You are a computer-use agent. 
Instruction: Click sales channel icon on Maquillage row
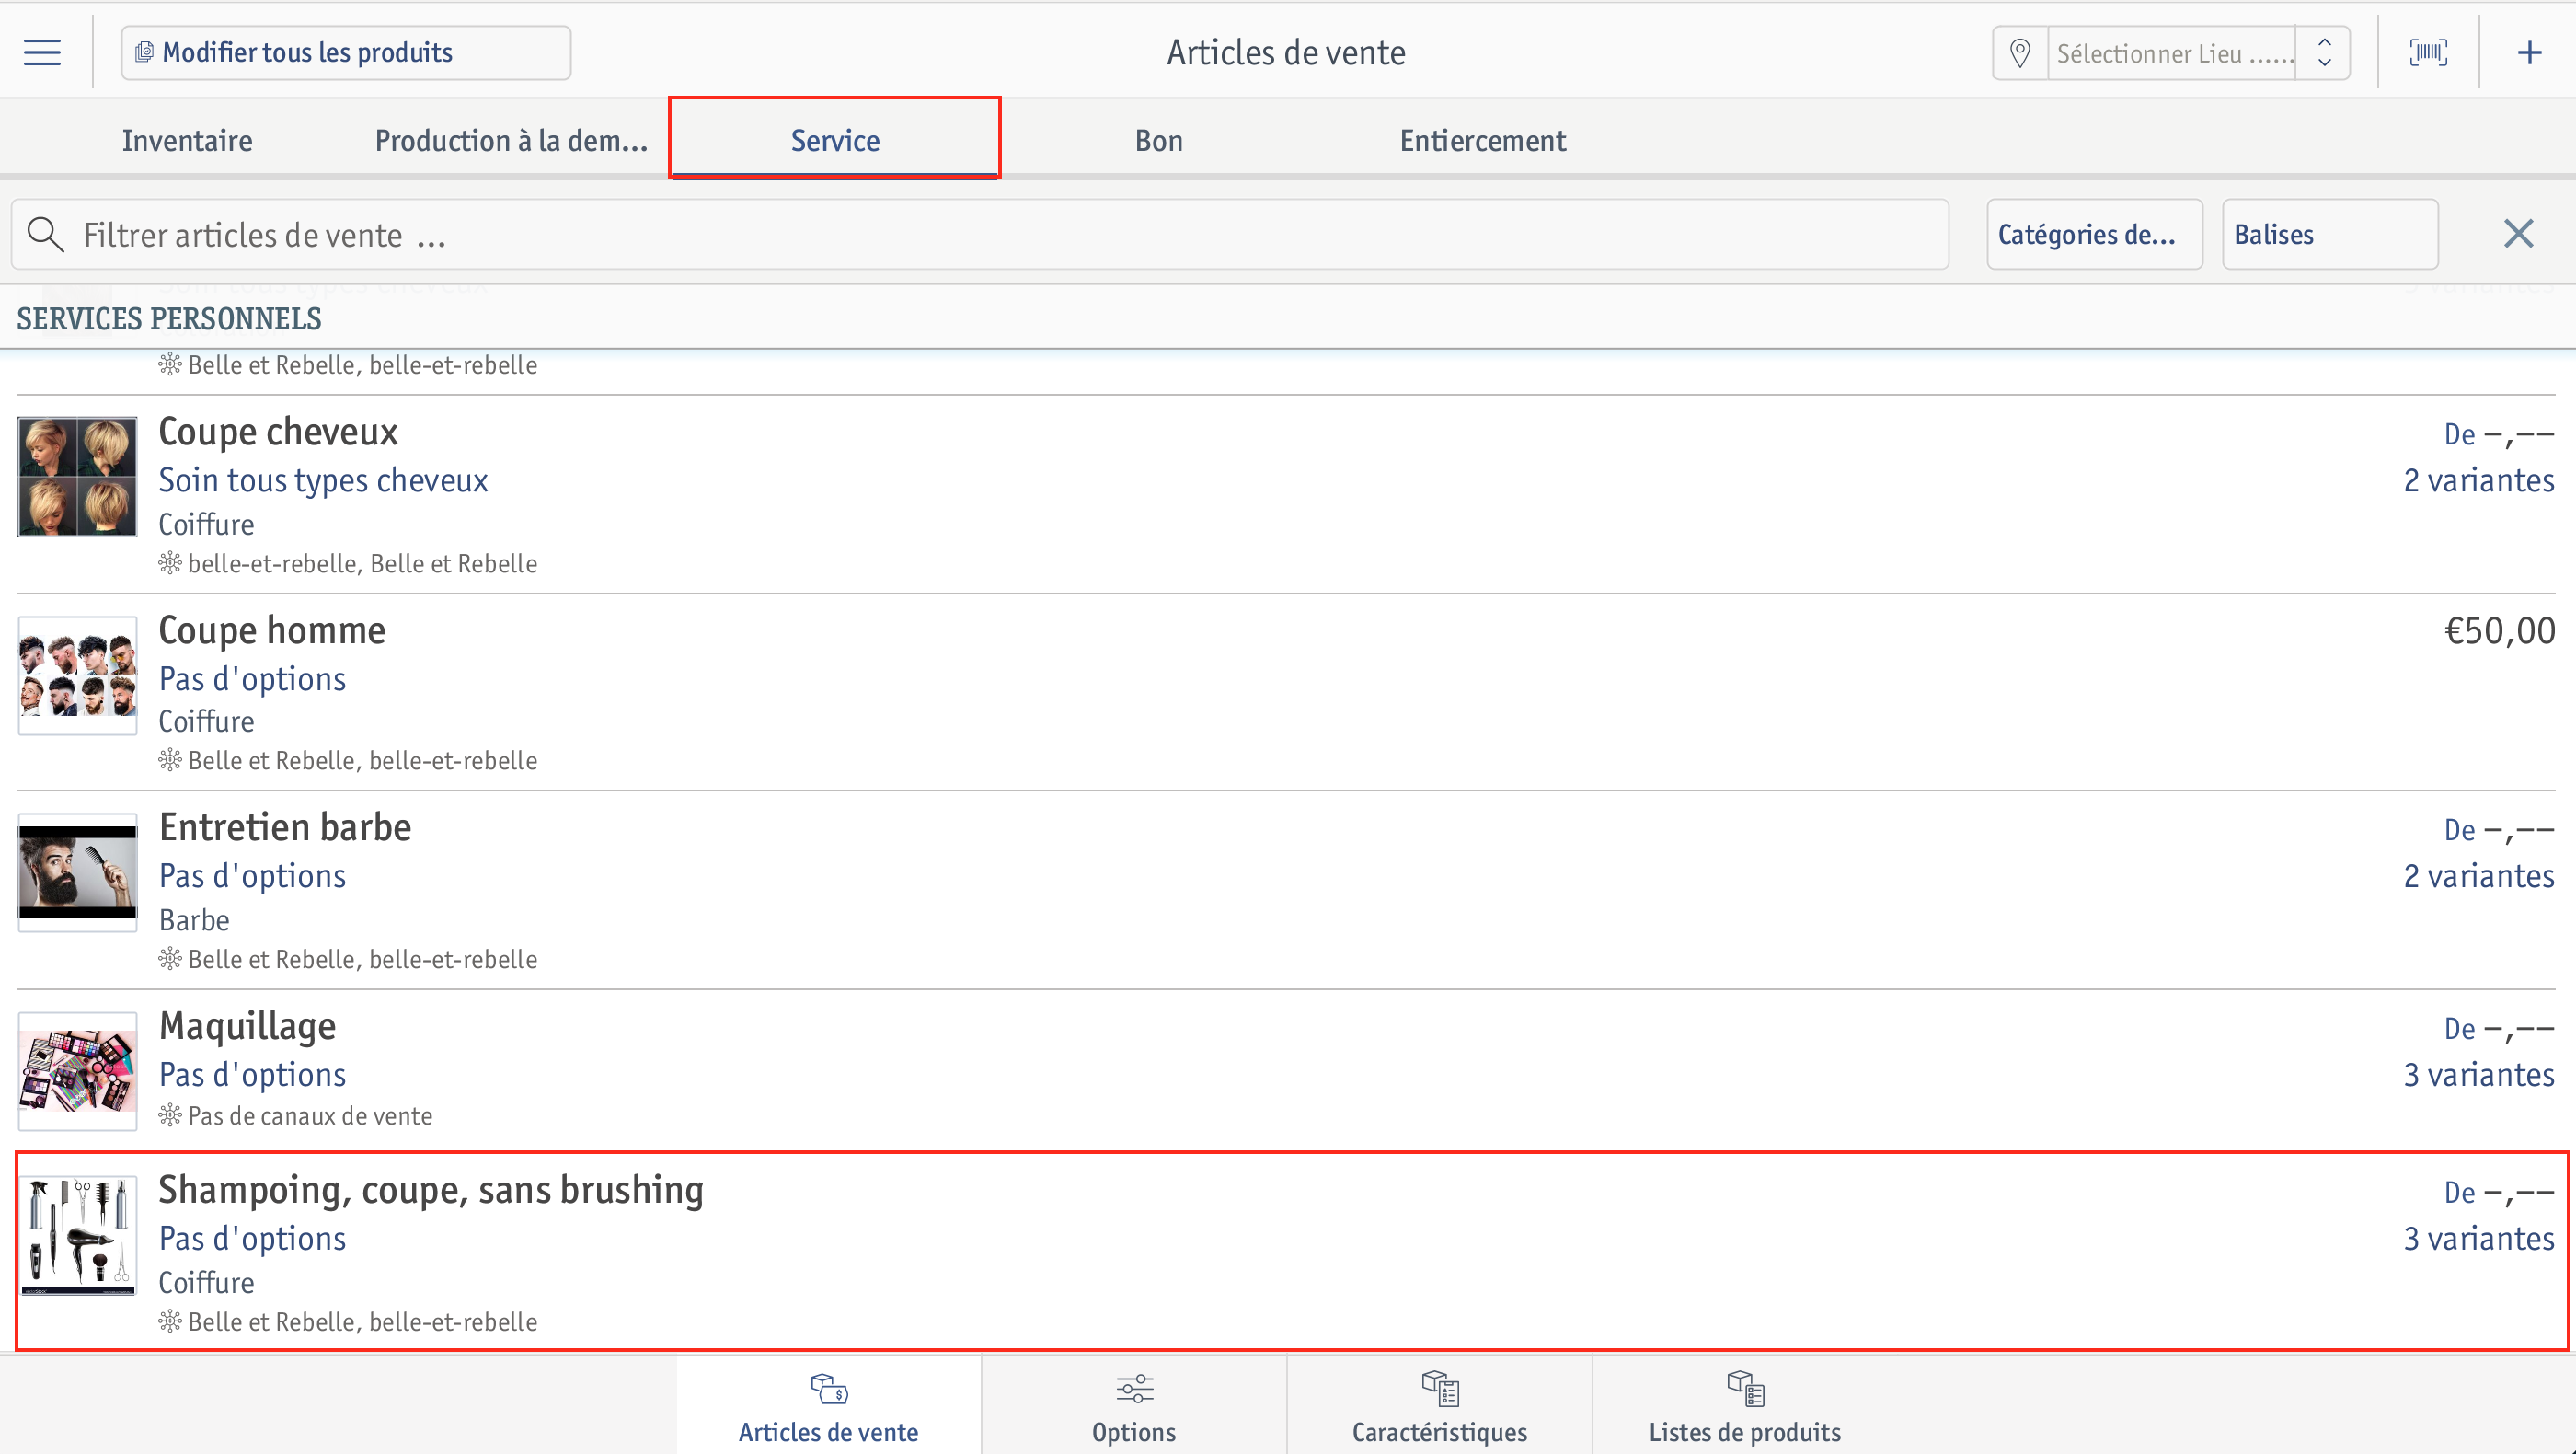coord(170,1115)
